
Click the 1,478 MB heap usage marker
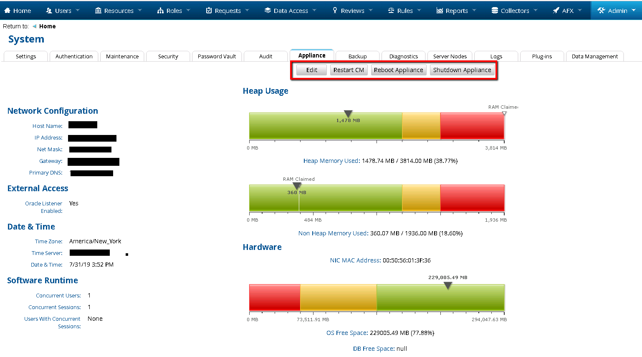348,114
